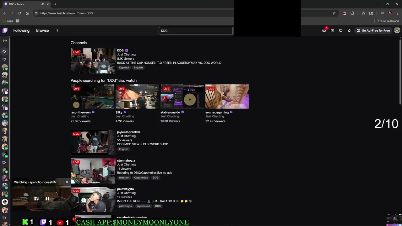Open the Chrome three-dot menu

pos(397,13)
